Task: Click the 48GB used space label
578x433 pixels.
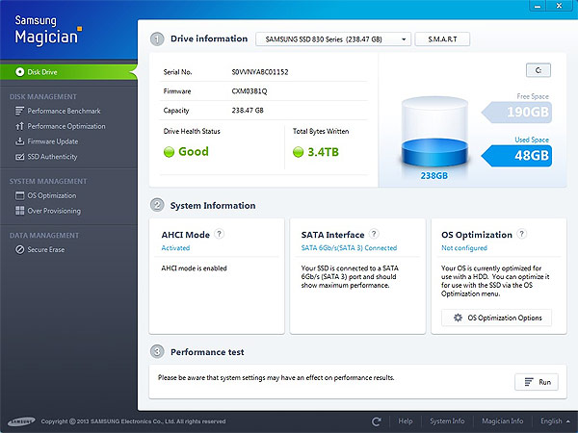Action: pos(517,156)
